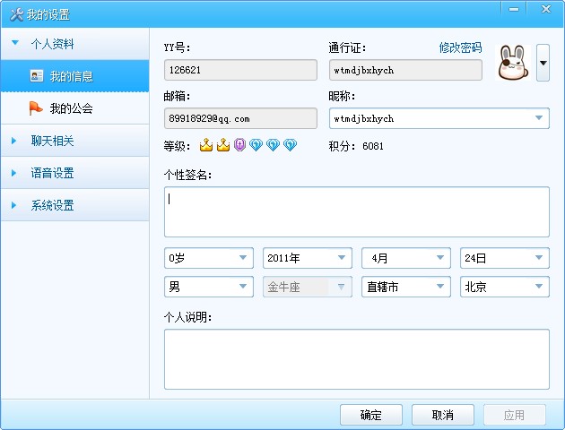Click the first gold crown level icon

pyautogui.click(x=206, y=145)
